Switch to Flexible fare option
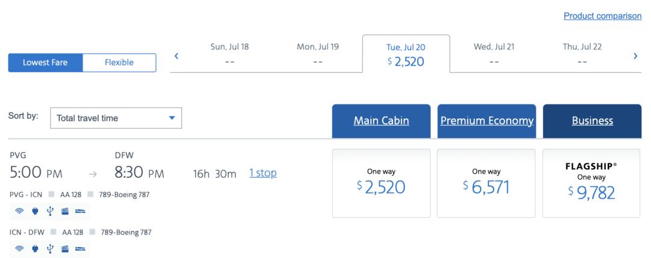Image resolution: width=651 pixels, height=258 pixels. pos(119,63)
